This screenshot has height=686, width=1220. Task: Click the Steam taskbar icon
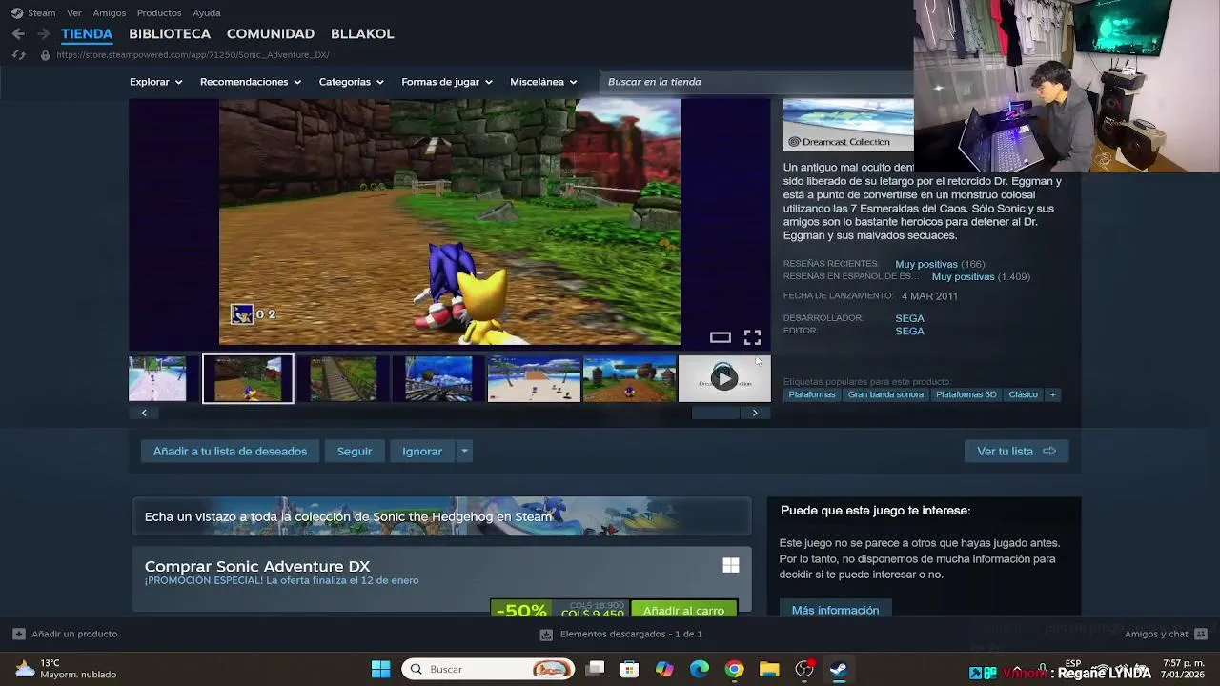pyautogui.click(x=839, y=669)
